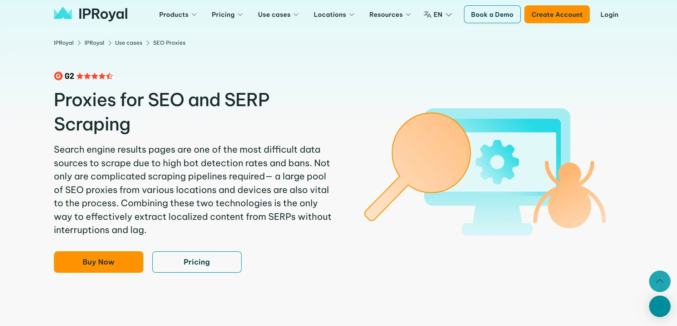Open the Products dropdown menu

tap(178, 15)
